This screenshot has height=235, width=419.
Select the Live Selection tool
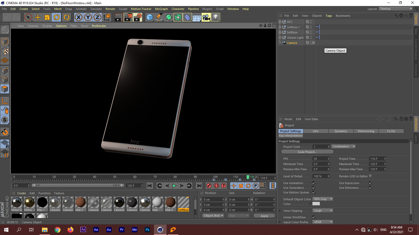(x=28, y=17)
